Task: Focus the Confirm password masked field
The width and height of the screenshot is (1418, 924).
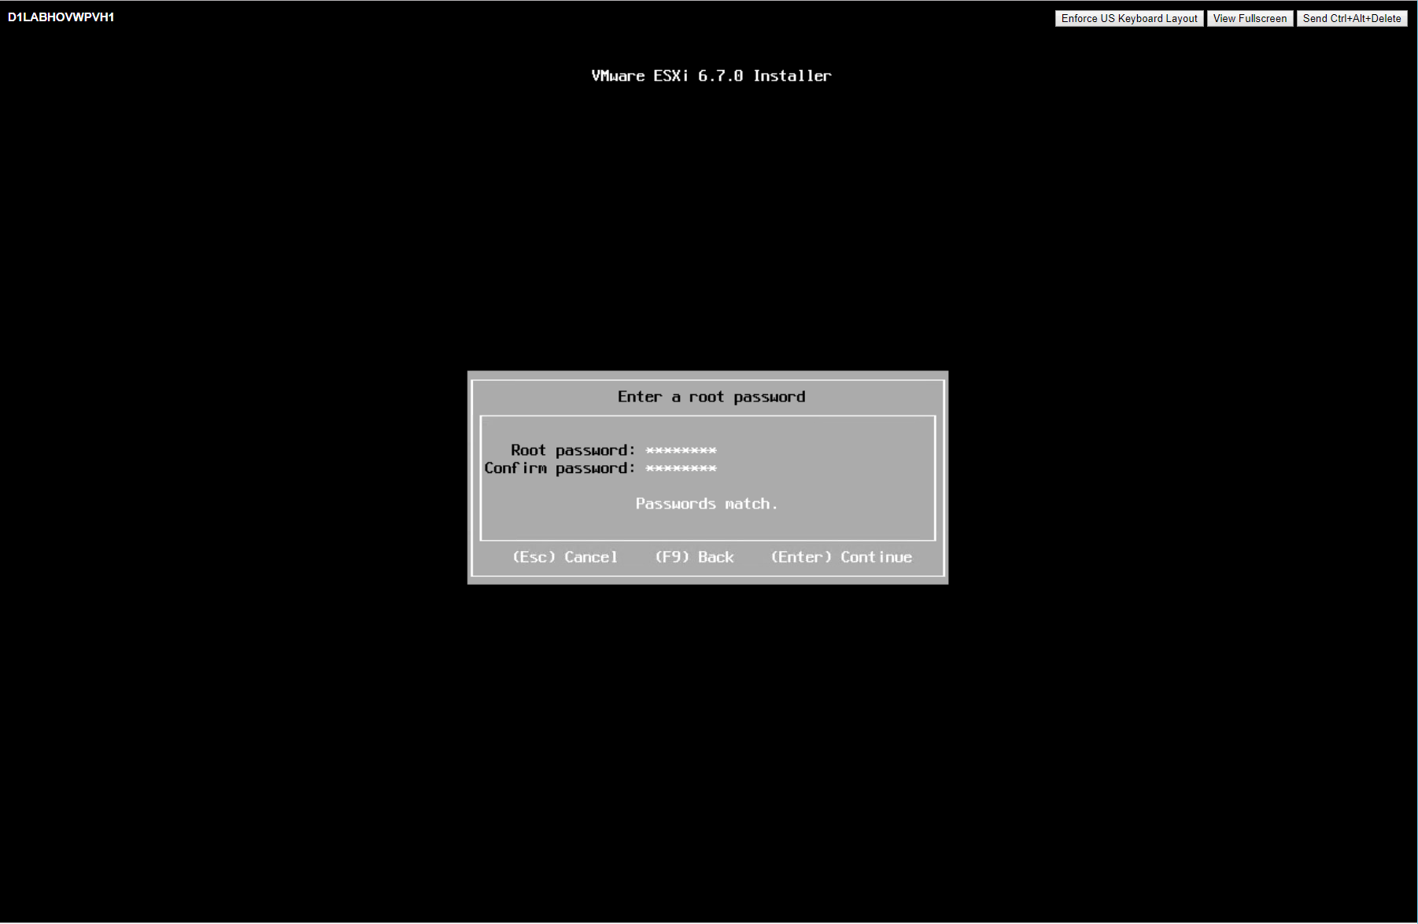Action: 681,469
